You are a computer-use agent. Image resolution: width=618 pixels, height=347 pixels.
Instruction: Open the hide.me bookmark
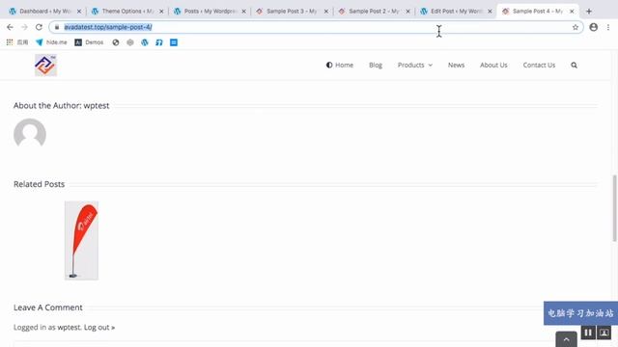[51, 42]
